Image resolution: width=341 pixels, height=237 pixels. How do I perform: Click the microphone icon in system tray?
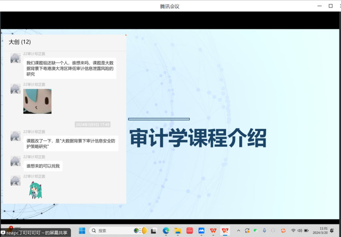[264, 231]
